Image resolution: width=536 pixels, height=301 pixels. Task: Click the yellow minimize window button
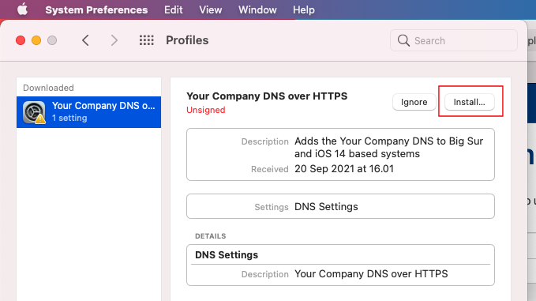tap(36, 40)
